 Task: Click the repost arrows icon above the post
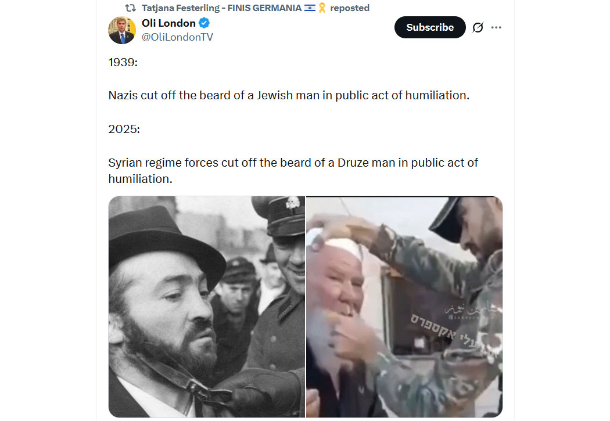click(x=130, y=8)
